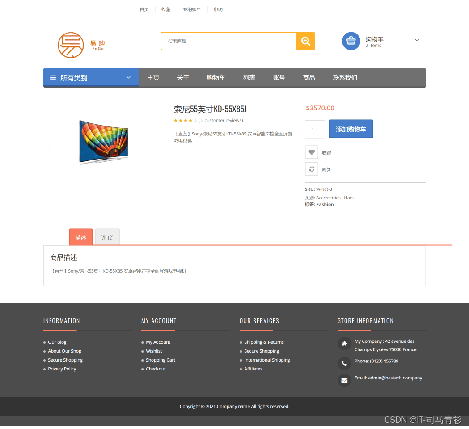The height and width of the screenshot is (429, 469).
Task: Open Checkout footer link
Action: click(x=156, y=369)
